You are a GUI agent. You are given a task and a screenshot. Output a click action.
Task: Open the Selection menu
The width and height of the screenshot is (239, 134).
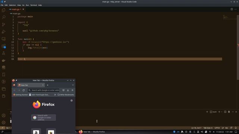[12, 5]
